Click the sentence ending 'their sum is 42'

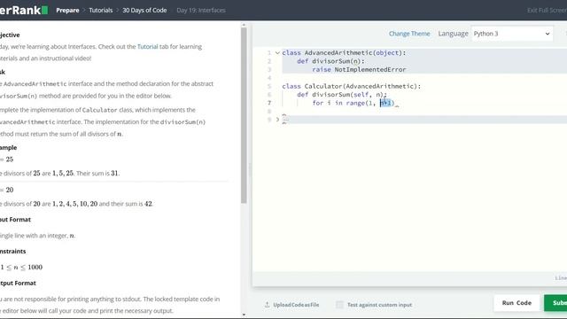tap(76, 204)
